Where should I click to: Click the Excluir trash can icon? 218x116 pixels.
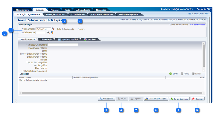point(193,74)
